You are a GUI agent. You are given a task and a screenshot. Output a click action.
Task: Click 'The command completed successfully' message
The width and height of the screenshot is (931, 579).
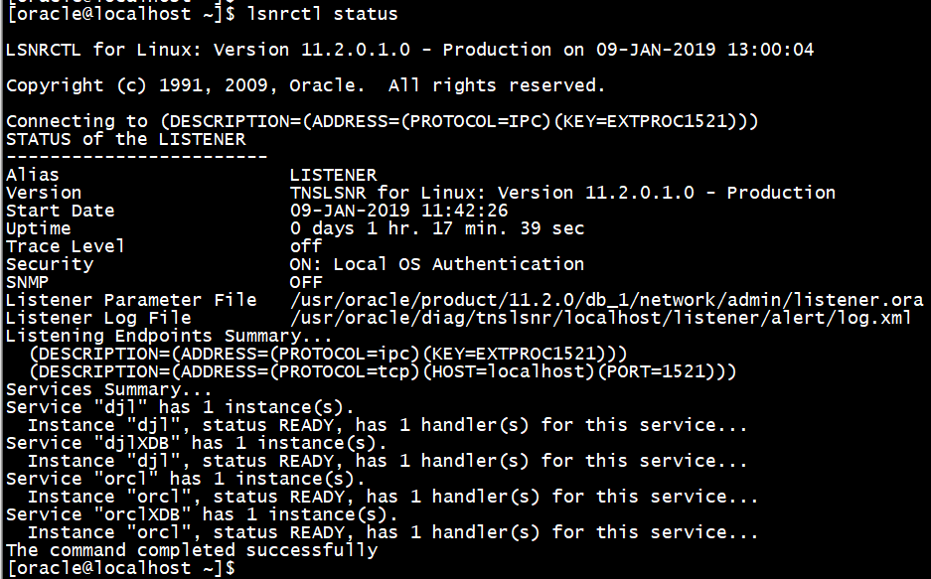(192, 550)
